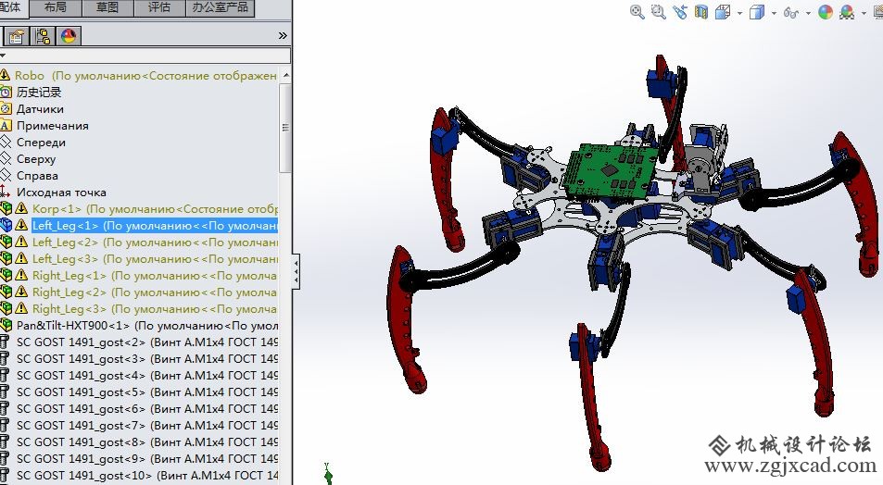The height and width of the screenshot is (485, 883).
Task: Click the Apply Scene icon
Action: 847,12
